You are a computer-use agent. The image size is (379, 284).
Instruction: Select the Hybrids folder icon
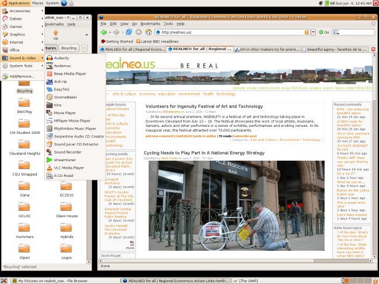point(66,228)
